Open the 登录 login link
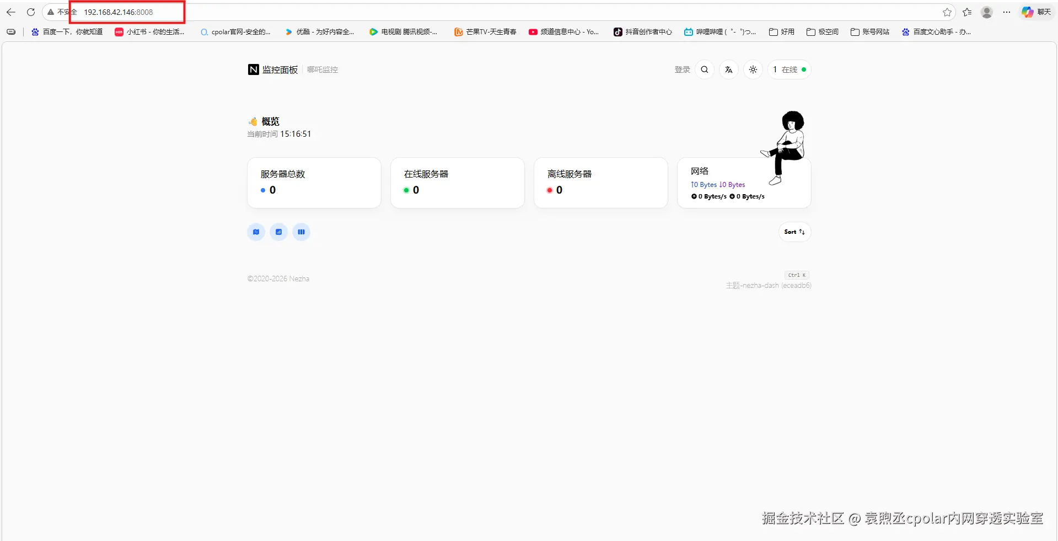The image size is (1058, 541). 682,69
